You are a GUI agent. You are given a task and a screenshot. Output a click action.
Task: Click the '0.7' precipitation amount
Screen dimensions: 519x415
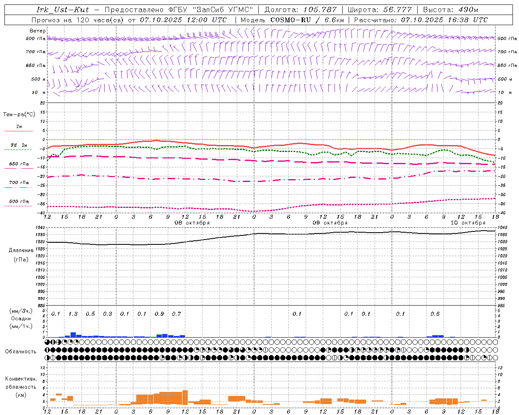(176, 314)
